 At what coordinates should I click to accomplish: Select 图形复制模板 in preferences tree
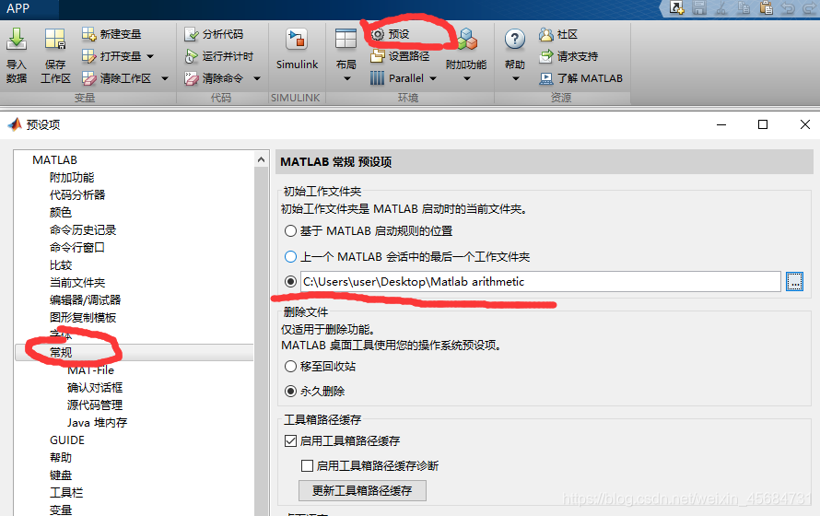[x=83, y=317]
